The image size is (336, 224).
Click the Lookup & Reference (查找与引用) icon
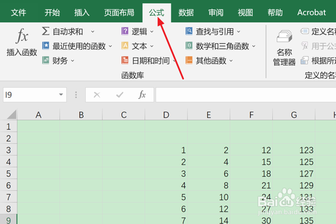coord(189,31)
